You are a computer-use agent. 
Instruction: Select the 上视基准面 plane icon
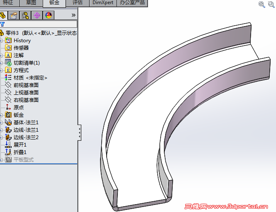click(8, 92)
